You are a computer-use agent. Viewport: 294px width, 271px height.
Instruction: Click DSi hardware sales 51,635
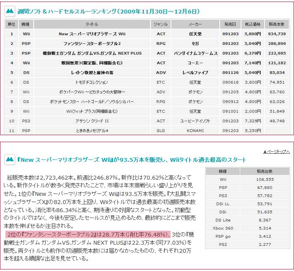(x=265, y=212)
